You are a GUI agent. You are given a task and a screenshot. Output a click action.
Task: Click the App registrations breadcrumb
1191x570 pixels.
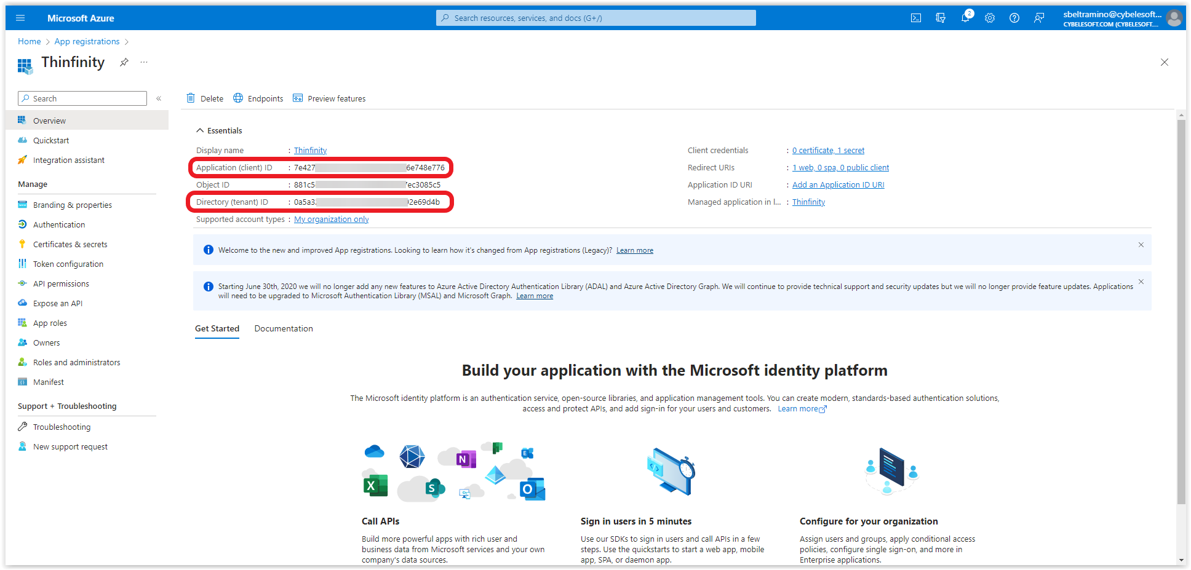[87, 41]
